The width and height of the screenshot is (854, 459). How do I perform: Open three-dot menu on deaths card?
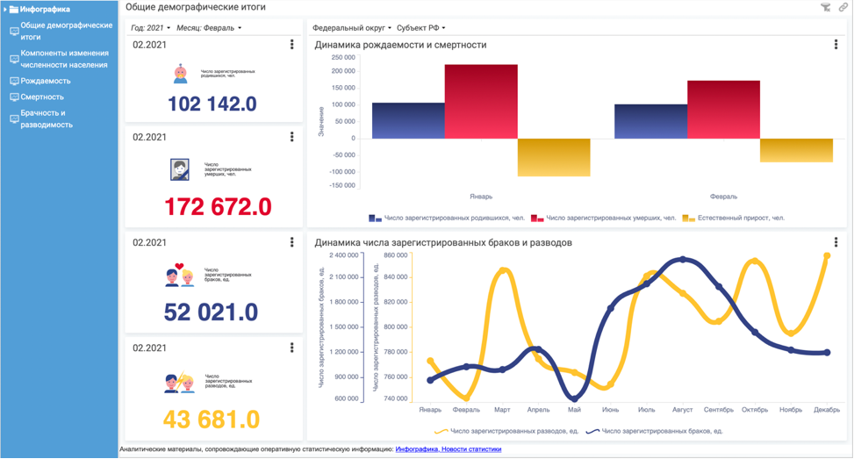tap(292, 137)
